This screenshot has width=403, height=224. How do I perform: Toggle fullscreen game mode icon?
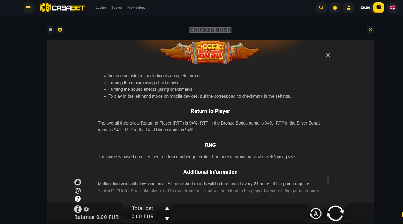click(60, 30)
